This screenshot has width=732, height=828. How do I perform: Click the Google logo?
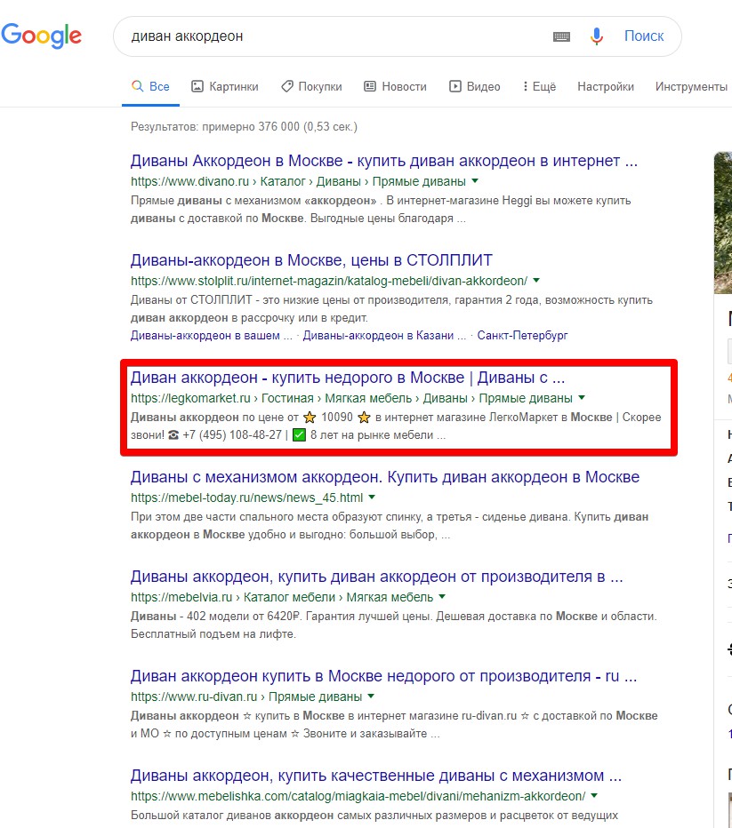[41, 36]
